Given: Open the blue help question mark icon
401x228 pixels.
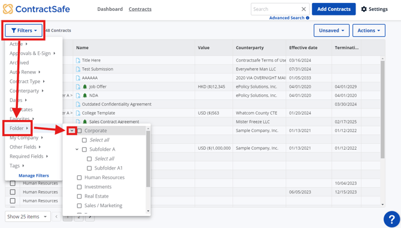Looking at the screenshot, I should click(391, 219).
